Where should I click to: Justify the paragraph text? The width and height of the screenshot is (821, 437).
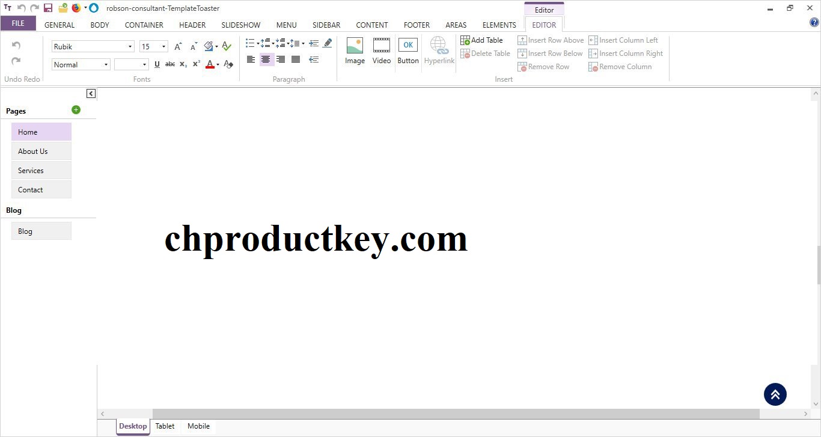click(x=296, y=60)
